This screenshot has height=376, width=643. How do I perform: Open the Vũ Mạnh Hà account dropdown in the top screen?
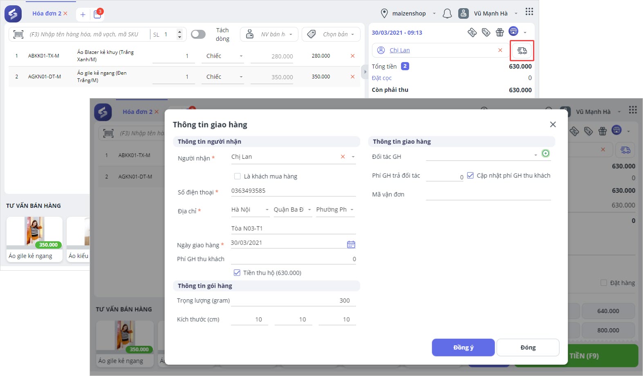516,13
